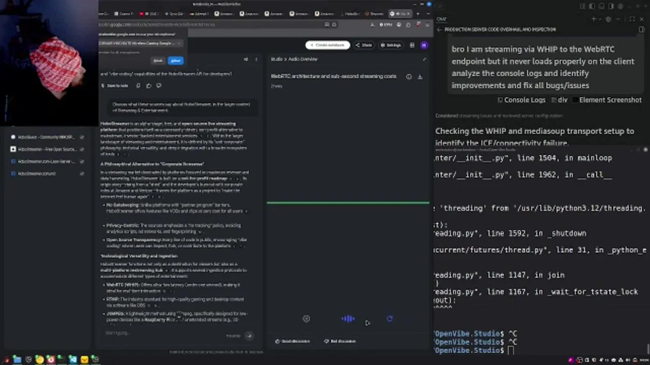Open div attachment chip
Screen dimensions: 650x365
click(559, 100)
